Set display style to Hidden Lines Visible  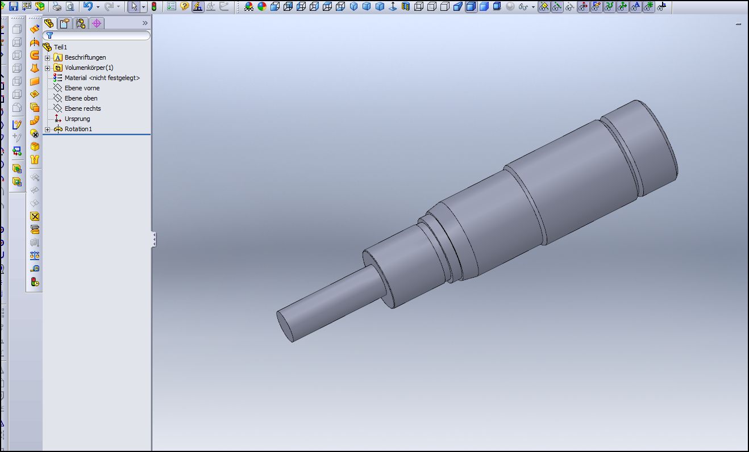coord(432,7)
